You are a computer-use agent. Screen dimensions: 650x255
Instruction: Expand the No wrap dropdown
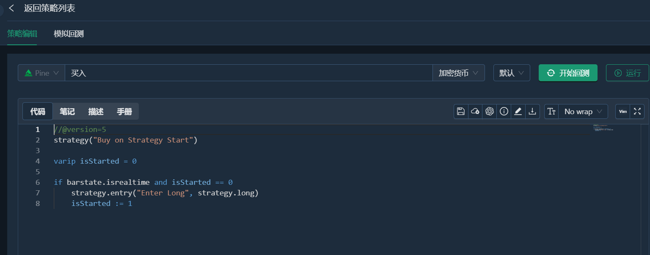pyautogui.click(x=583, y=111)
